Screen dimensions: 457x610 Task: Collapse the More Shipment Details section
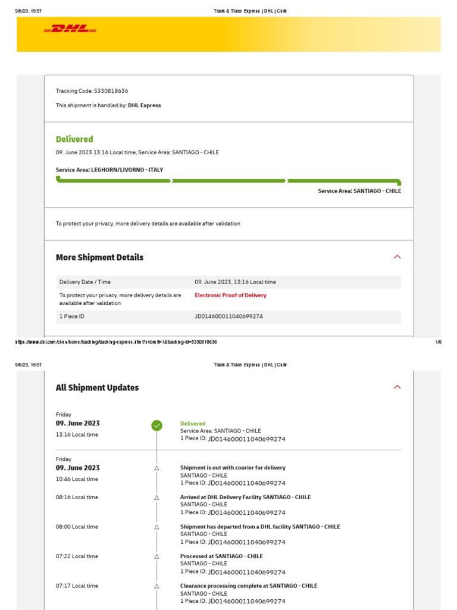[397, 257]
